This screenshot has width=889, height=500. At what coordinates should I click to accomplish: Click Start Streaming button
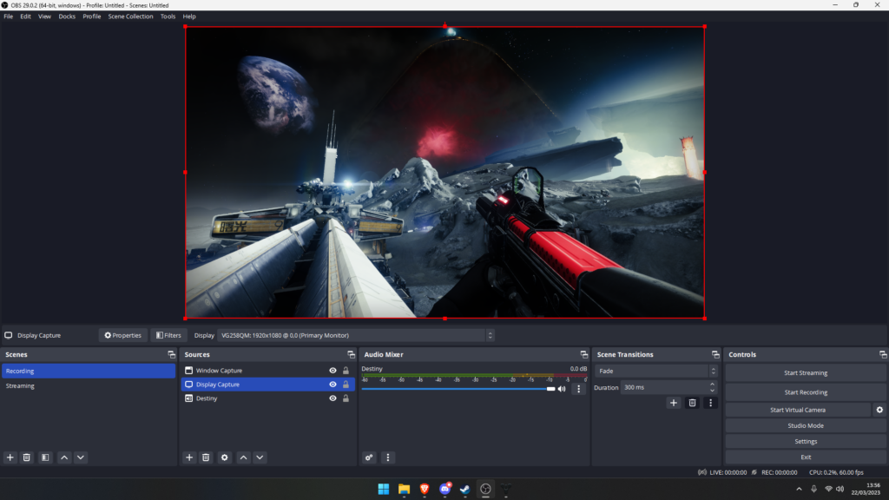806,373
